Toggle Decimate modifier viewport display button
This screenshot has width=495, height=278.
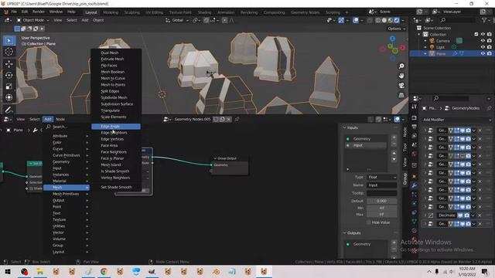[461, 215]
